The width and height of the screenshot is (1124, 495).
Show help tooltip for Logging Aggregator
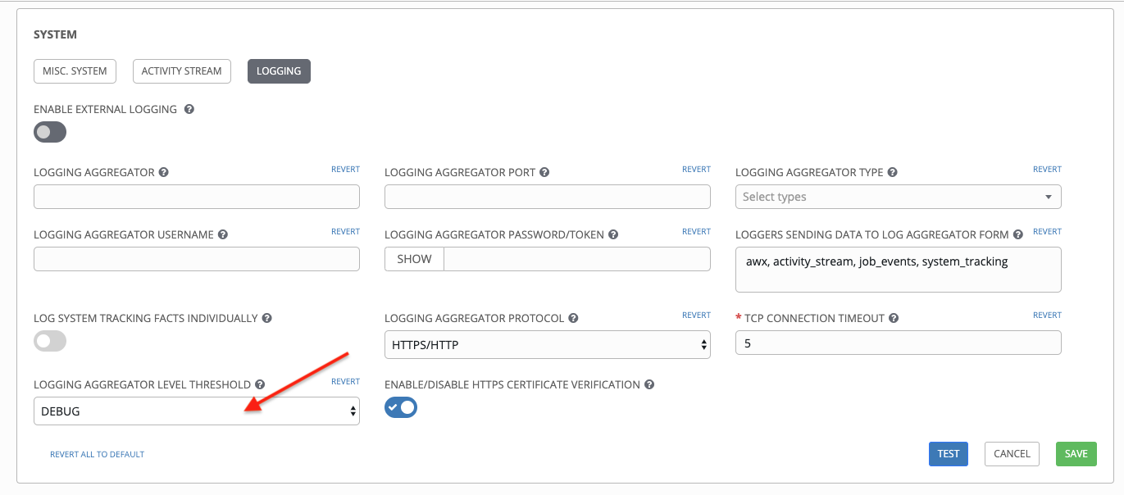pyautogui.click(x=163, y=173)
